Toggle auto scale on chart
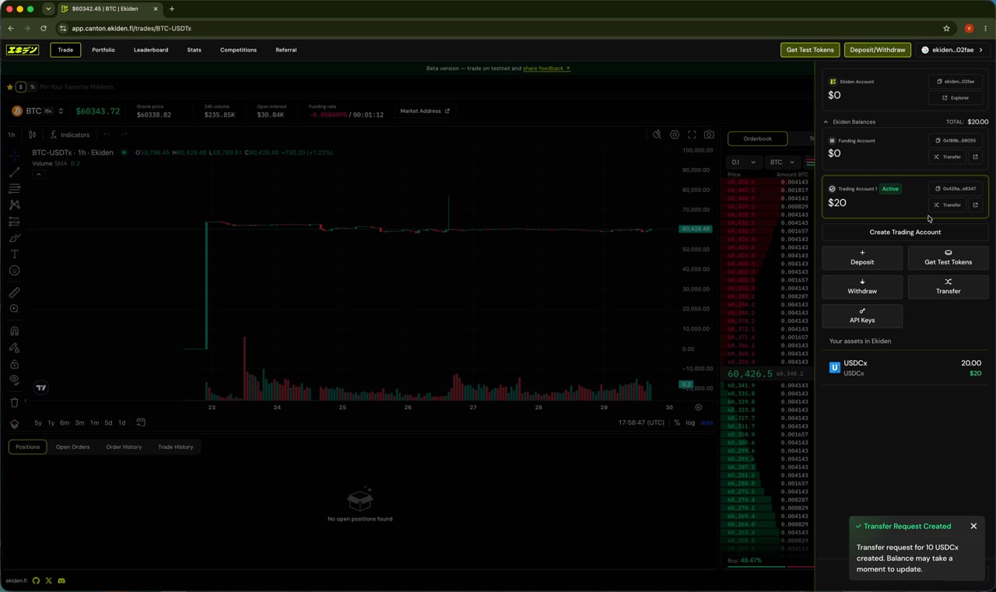The width and height of the screenshot is (996, 592). click(707, 422)
